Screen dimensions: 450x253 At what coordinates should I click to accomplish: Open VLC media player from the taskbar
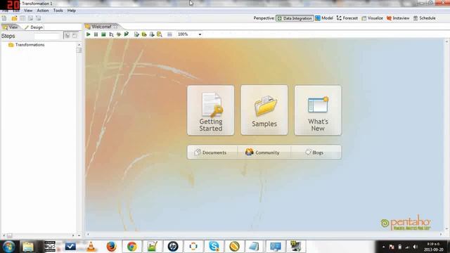point(91,247)
